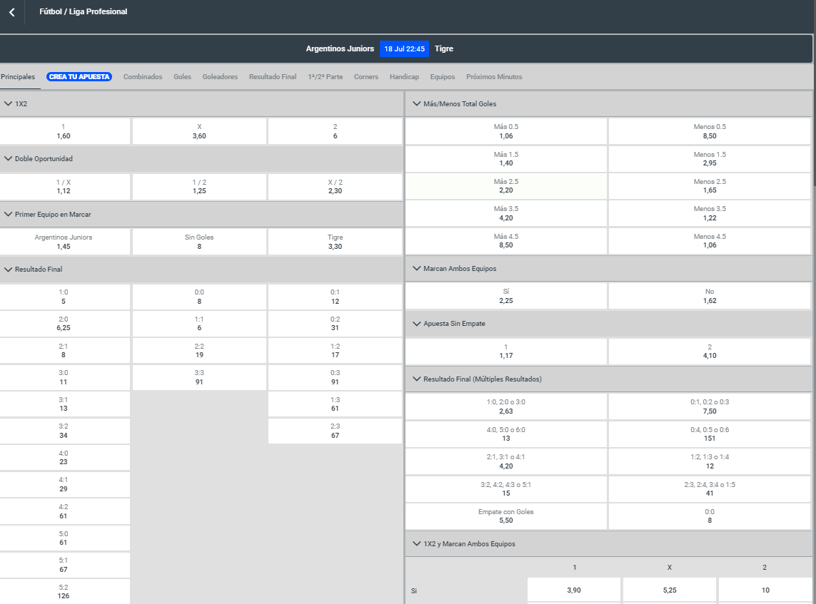Click the 18 Jul 22:45 match time badge
816x604 pixels.
pos(404,49)
